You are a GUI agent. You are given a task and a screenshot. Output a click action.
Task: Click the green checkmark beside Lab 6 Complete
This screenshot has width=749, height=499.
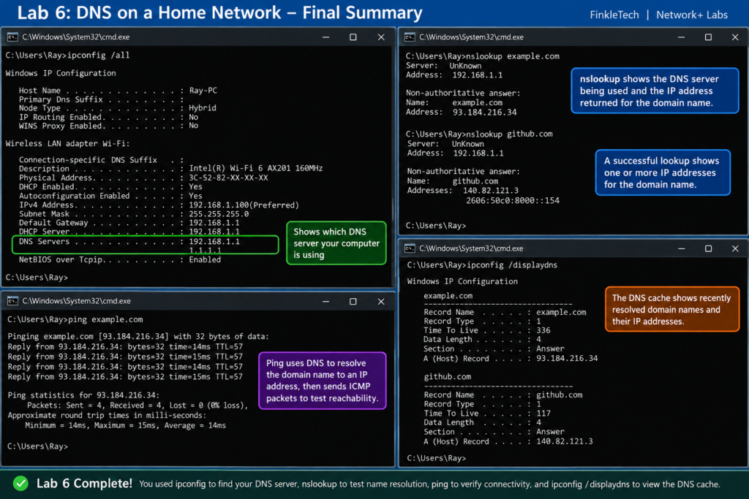pos(20,483)
